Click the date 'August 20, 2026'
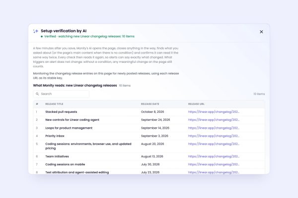298x198 pixels. (x=152, y=144)
